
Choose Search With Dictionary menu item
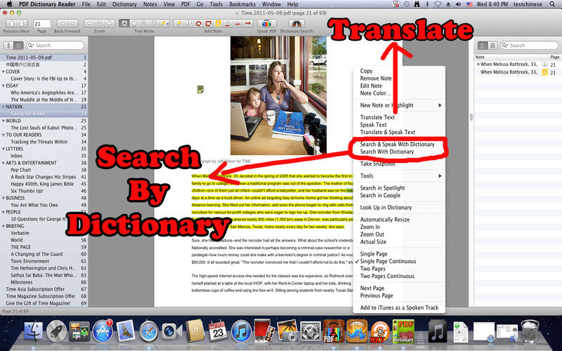coord(387,152)
